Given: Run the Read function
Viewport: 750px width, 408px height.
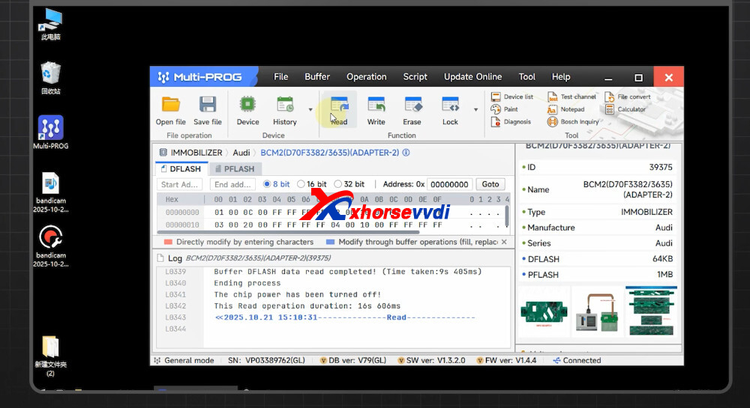Looking at the screenshot, I should pyautogui.click(x=339, y=111).
